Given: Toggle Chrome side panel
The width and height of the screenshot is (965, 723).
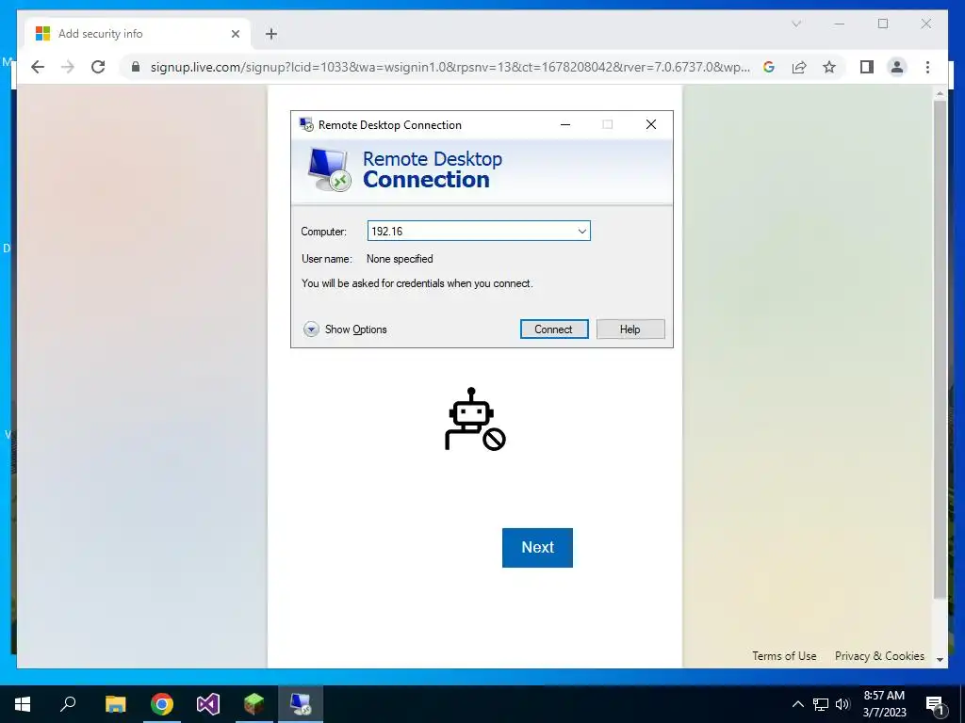Looking at the screenshot, I should tap(867, 67).
